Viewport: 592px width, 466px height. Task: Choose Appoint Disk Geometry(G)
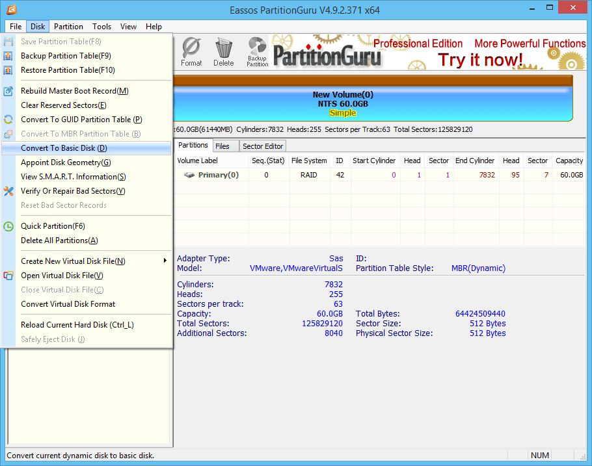[x=87, y=162]
